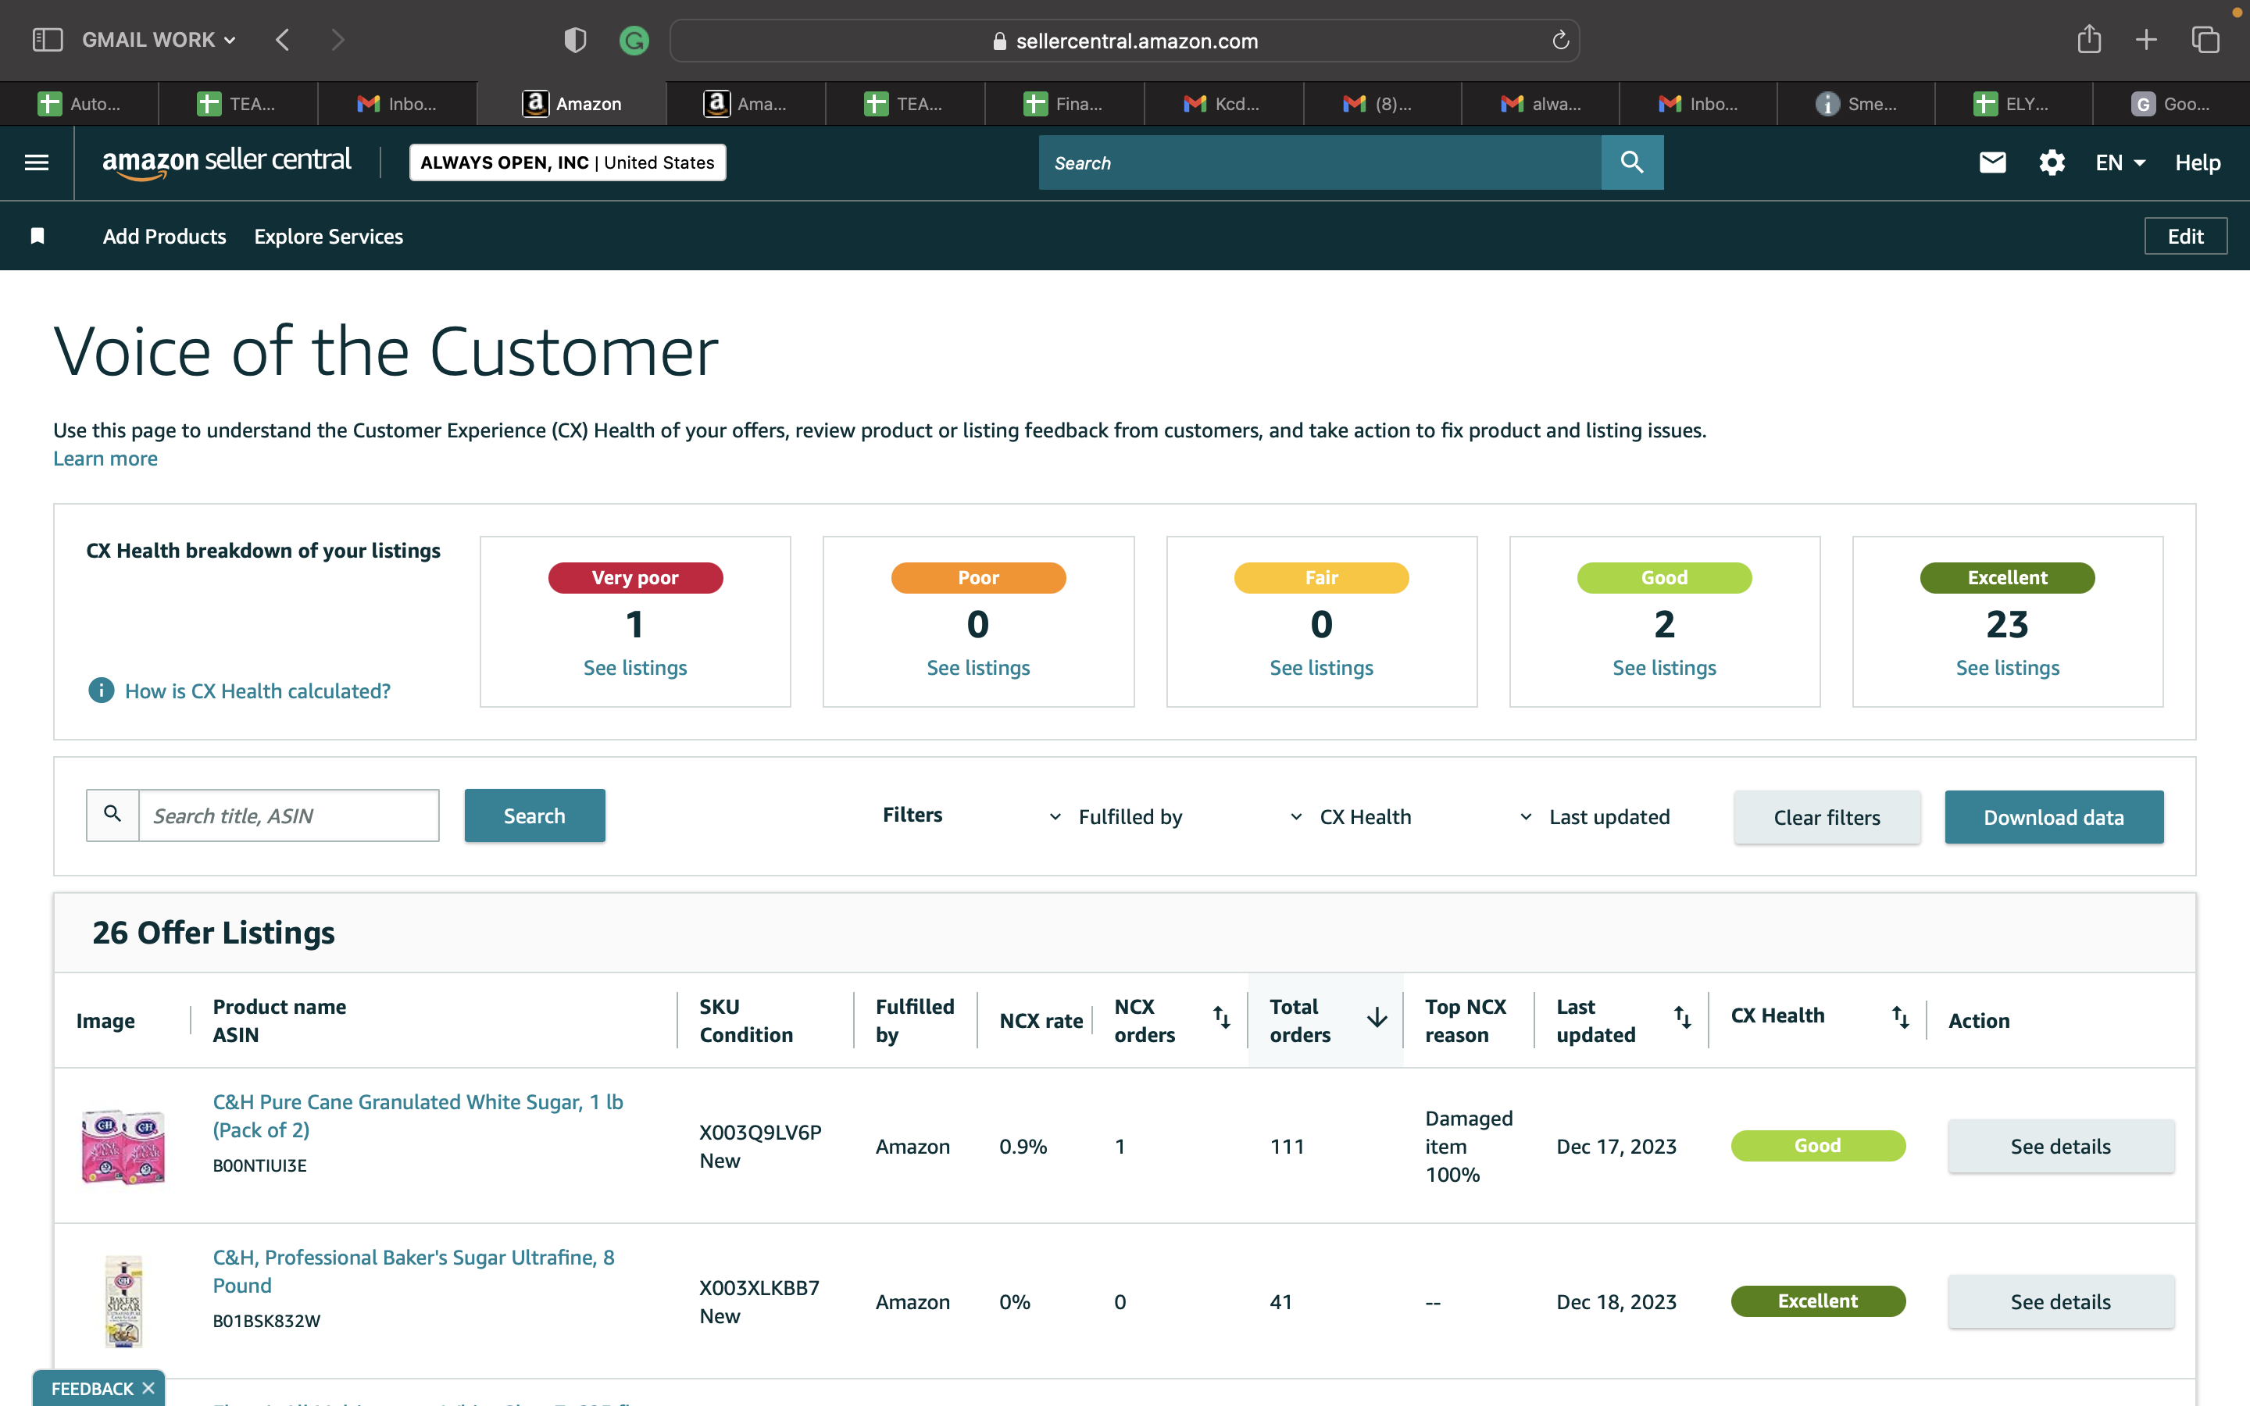Click the Download data button
The height and width of the screenshot is (1406, 2250).
point(2054,817)
